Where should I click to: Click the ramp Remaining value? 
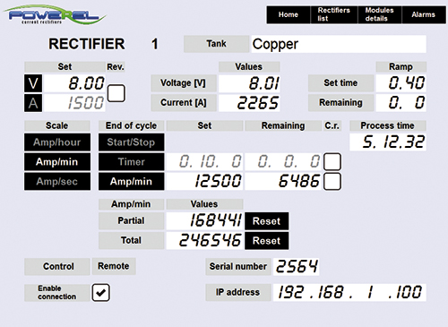401,103
